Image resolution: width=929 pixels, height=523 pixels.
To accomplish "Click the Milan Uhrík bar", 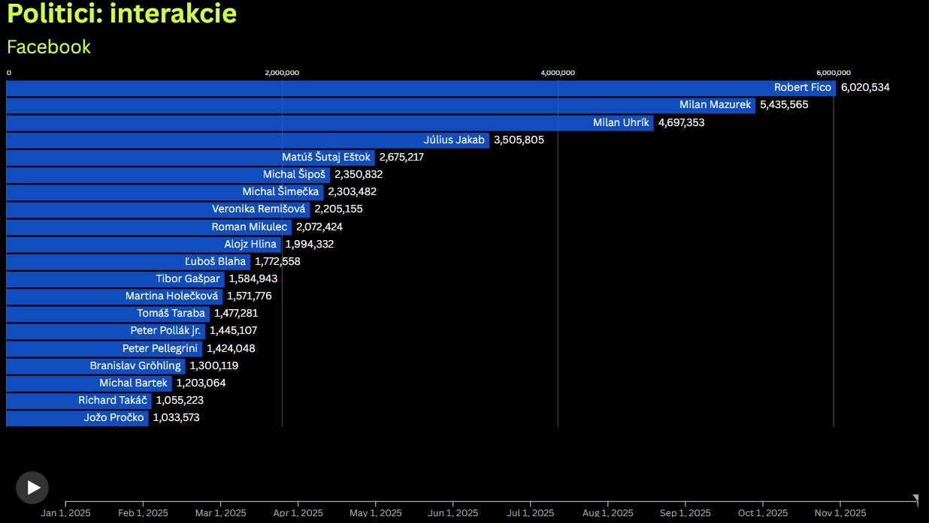I will [x=329, y=122].
